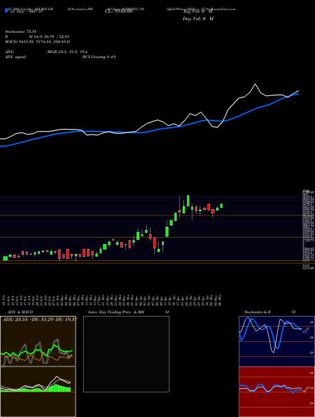Click the first green candlestick at chart start
Screen dimensions: 315x417
5,258
